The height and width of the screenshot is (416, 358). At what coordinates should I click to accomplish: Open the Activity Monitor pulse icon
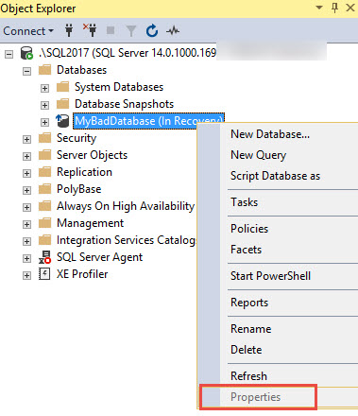point(173,31)
